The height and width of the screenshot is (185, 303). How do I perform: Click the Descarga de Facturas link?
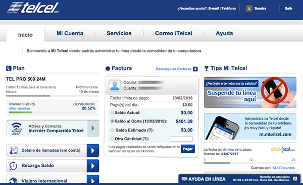pos(173,69)
